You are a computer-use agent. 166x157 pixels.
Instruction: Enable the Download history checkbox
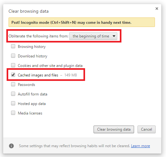pyautogui.click(x=13, y=56)
